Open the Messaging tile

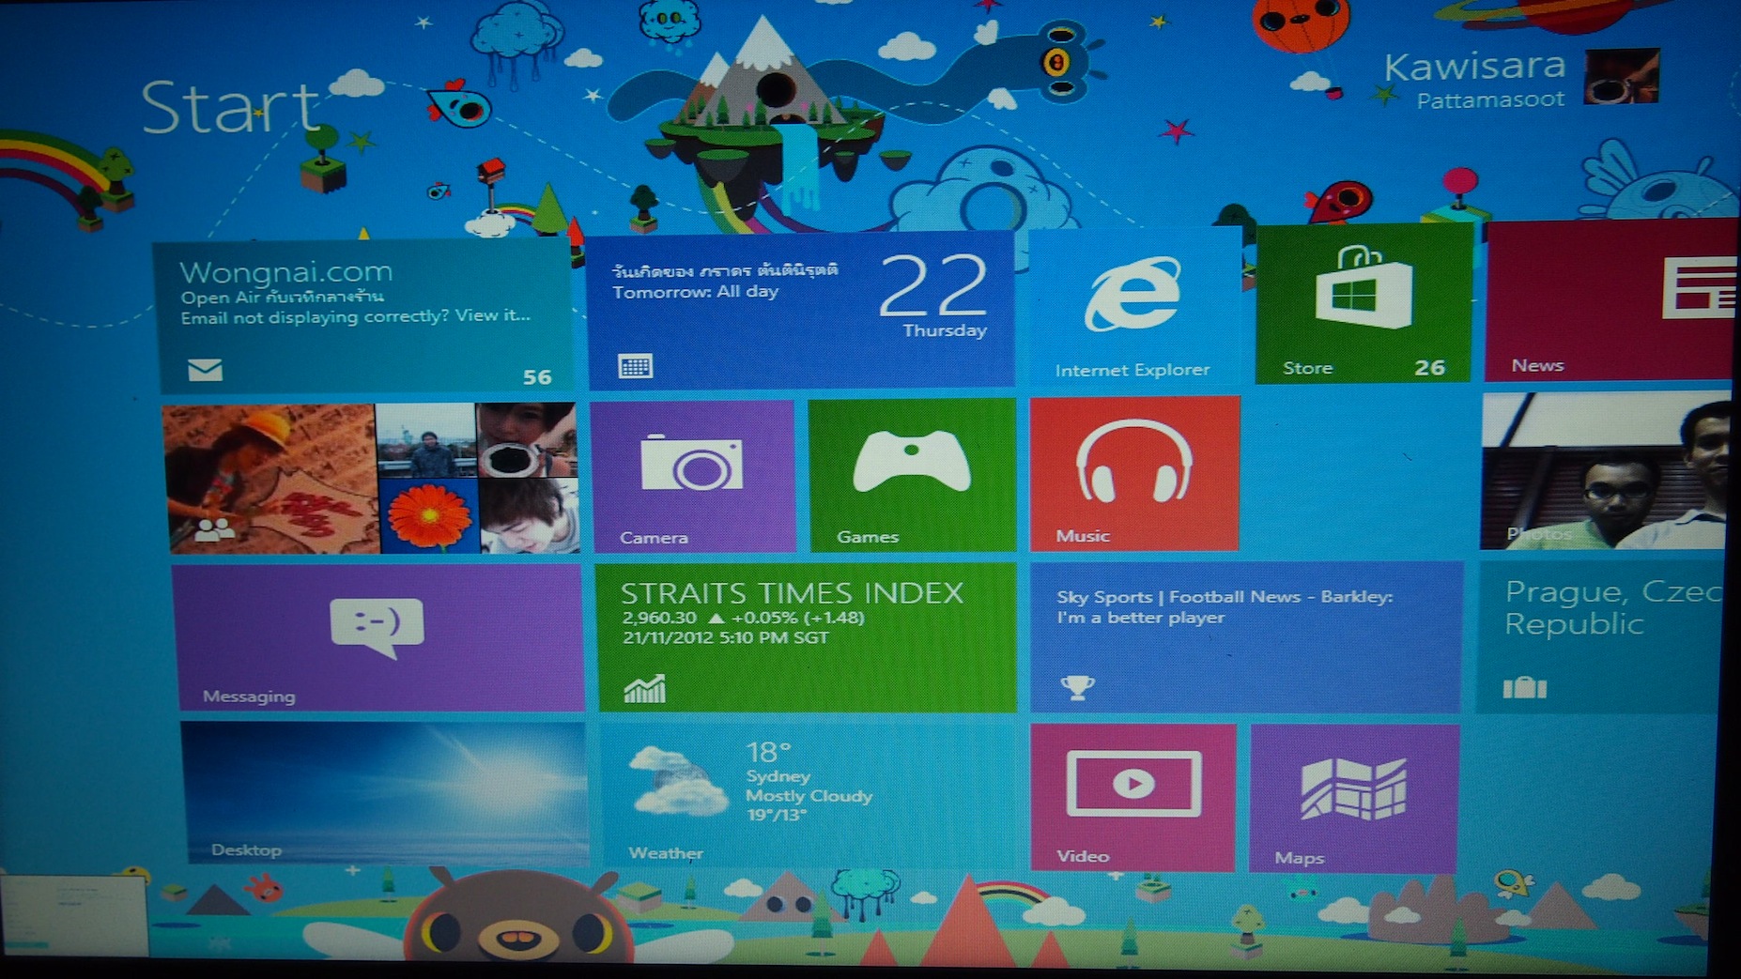click(x=378, y=637)
